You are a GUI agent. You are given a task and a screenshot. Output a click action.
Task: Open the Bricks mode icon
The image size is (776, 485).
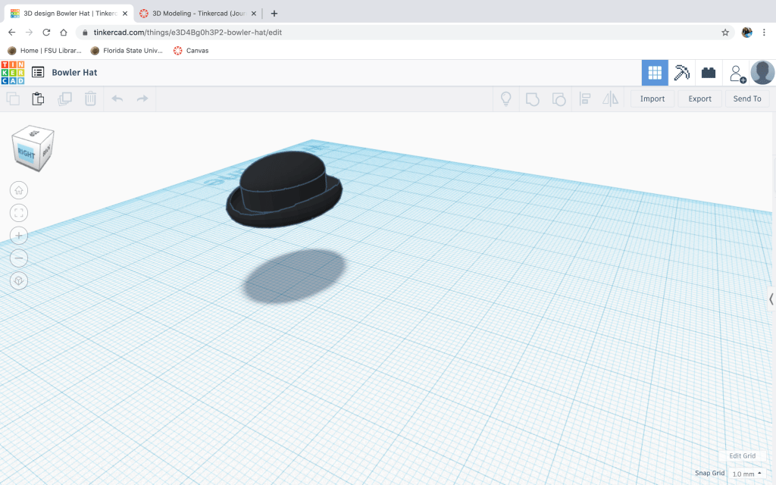point(709,73)
